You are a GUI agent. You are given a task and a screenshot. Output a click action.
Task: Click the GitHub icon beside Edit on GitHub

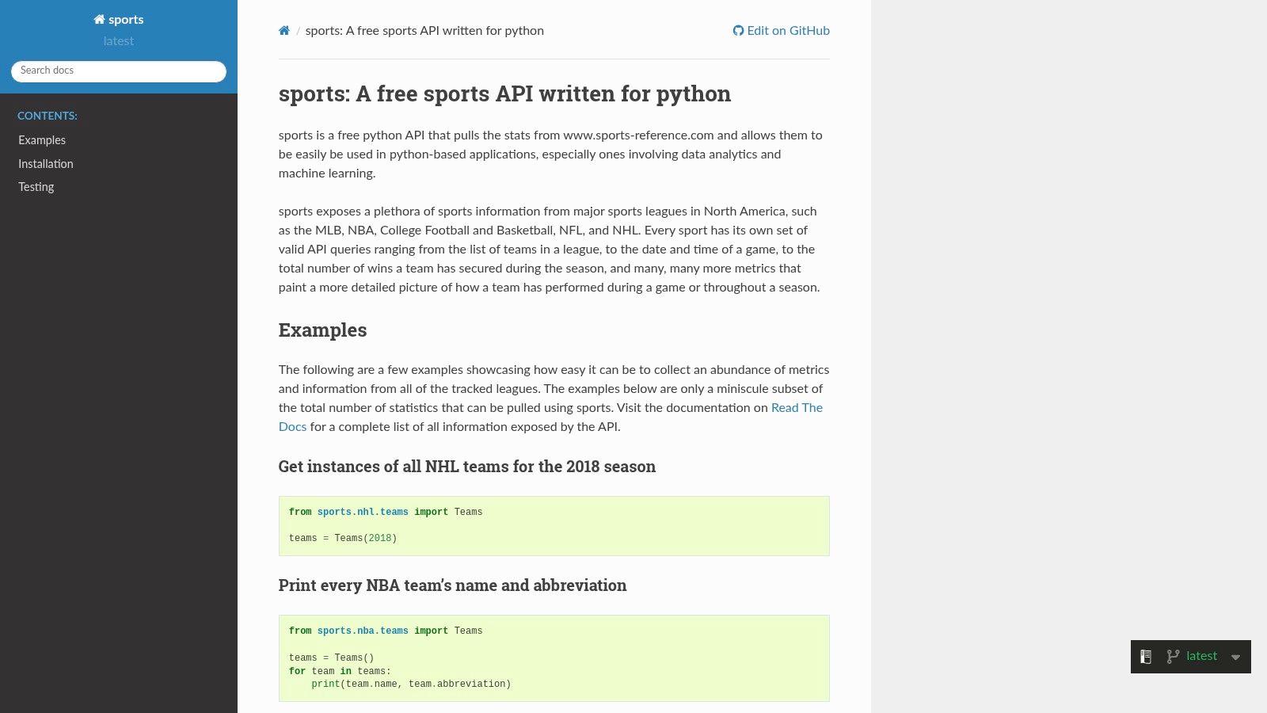click(738, 31)
